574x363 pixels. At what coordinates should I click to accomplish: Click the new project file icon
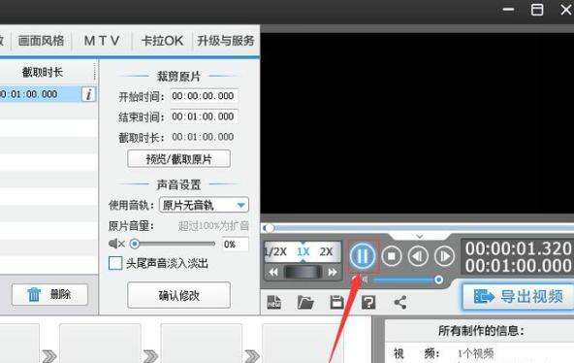pos(273,302)
